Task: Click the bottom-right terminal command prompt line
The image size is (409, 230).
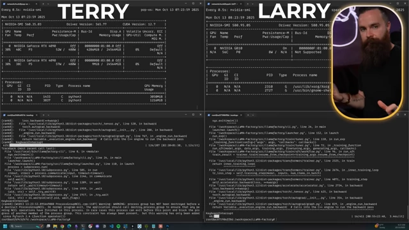Action: coord(240,220)
